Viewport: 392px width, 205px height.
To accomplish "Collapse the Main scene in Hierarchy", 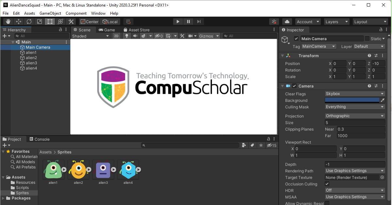I will (x=13, y=42).
